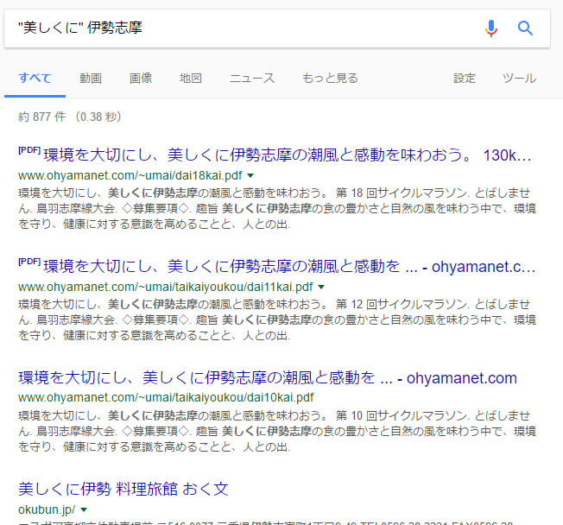This screenshot has height=525, width=563.
Task: Open the 画像 tab
Action: click(x=141, y=79)
